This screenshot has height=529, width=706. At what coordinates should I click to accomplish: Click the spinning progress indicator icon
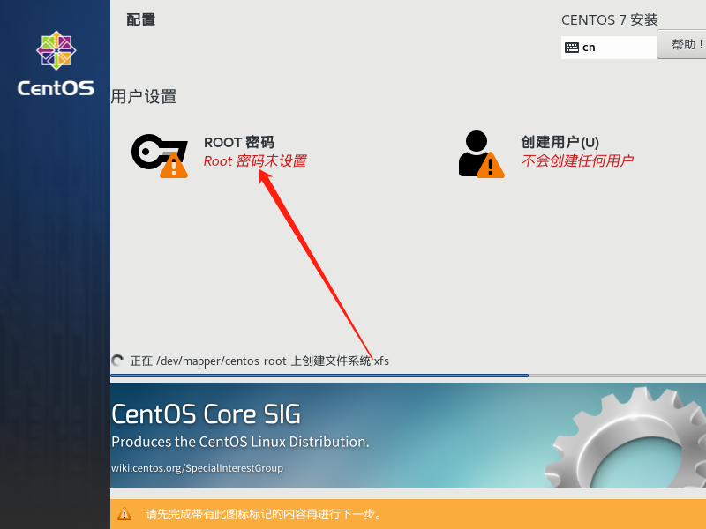tap(117, 361)
